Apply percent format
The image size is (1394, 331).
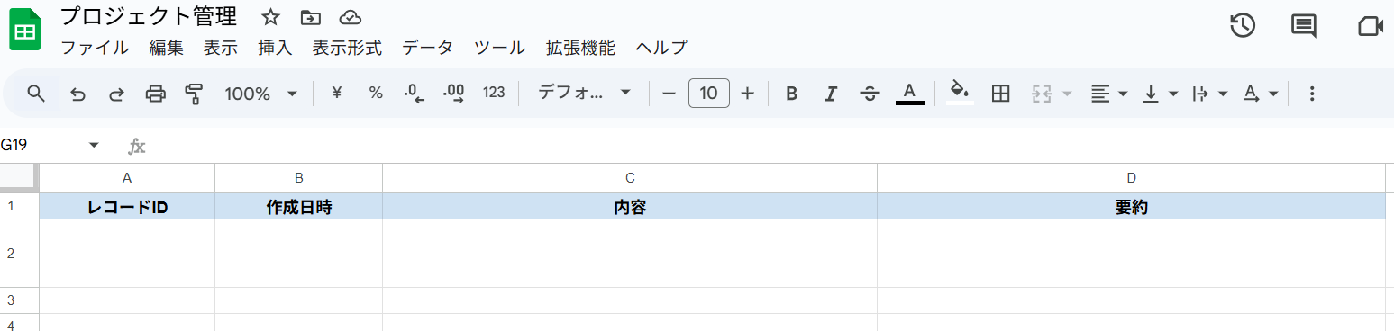pyautogui.click(x=376, y=93)
